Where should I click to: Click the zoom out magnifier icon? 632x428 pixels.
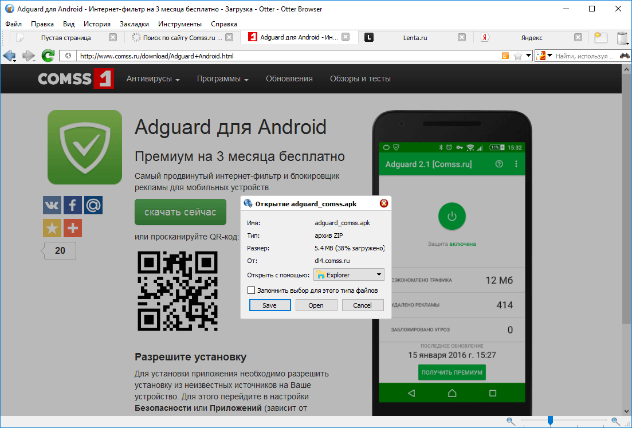pos(511,421)
